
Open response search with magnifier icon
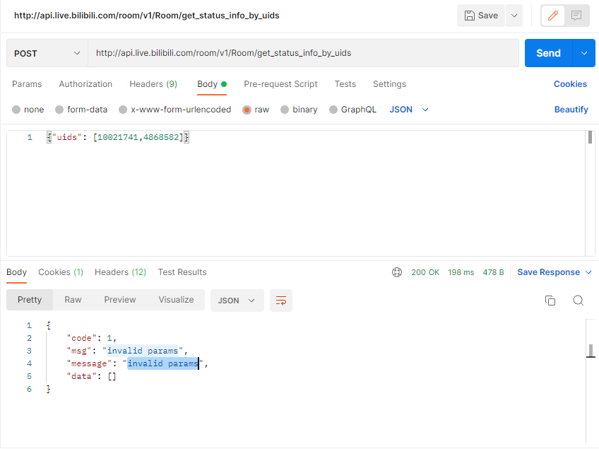pos(578,300)
